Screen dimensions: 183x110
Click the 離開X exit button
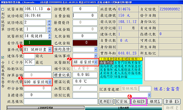[155, 101]
